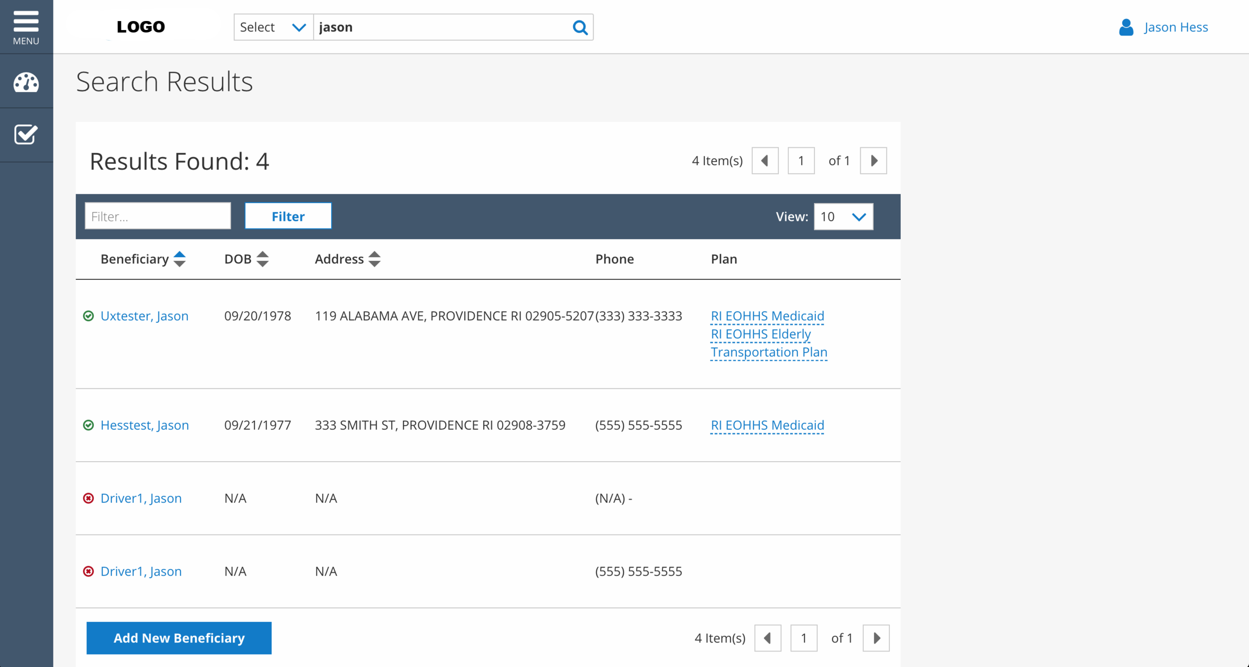This screenshot has width=1249, height=667.
Task: Sort results by Address column arrows
Action: (x=374, y=259)
